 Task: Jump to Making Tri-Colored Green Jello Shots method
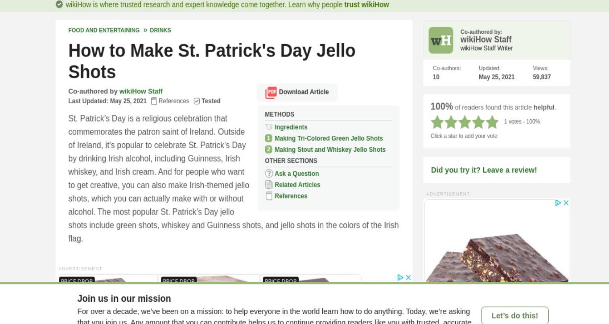[x=329, y=138]
